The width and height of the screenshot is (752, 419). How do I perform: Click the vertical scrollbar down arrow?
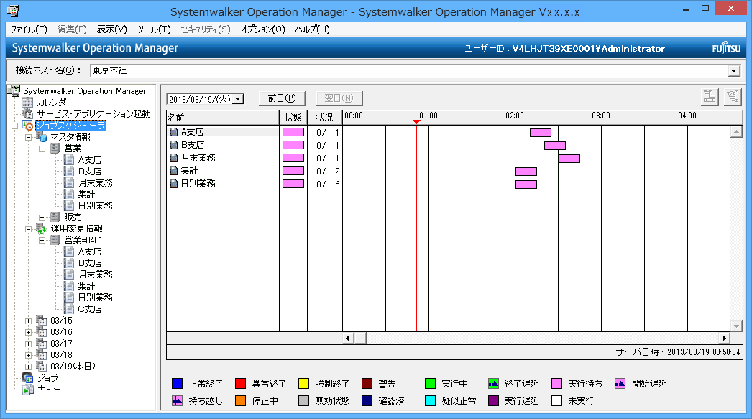pos(737,326)
